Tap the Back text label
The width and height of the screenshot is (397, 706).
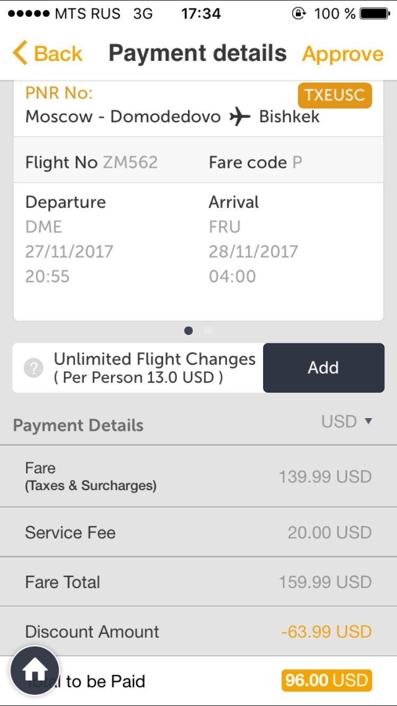(x=58, y=53)
